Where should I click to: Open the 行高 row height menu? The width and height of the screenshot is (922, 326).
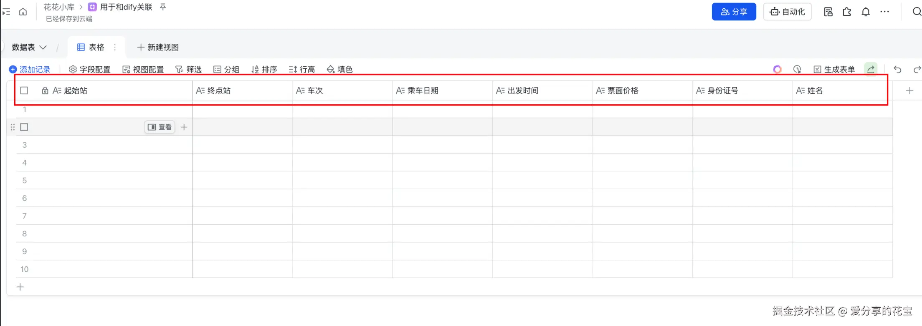[x=301, y=69]
